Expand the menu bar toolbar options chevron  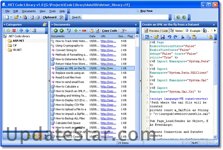coord(69,12)
